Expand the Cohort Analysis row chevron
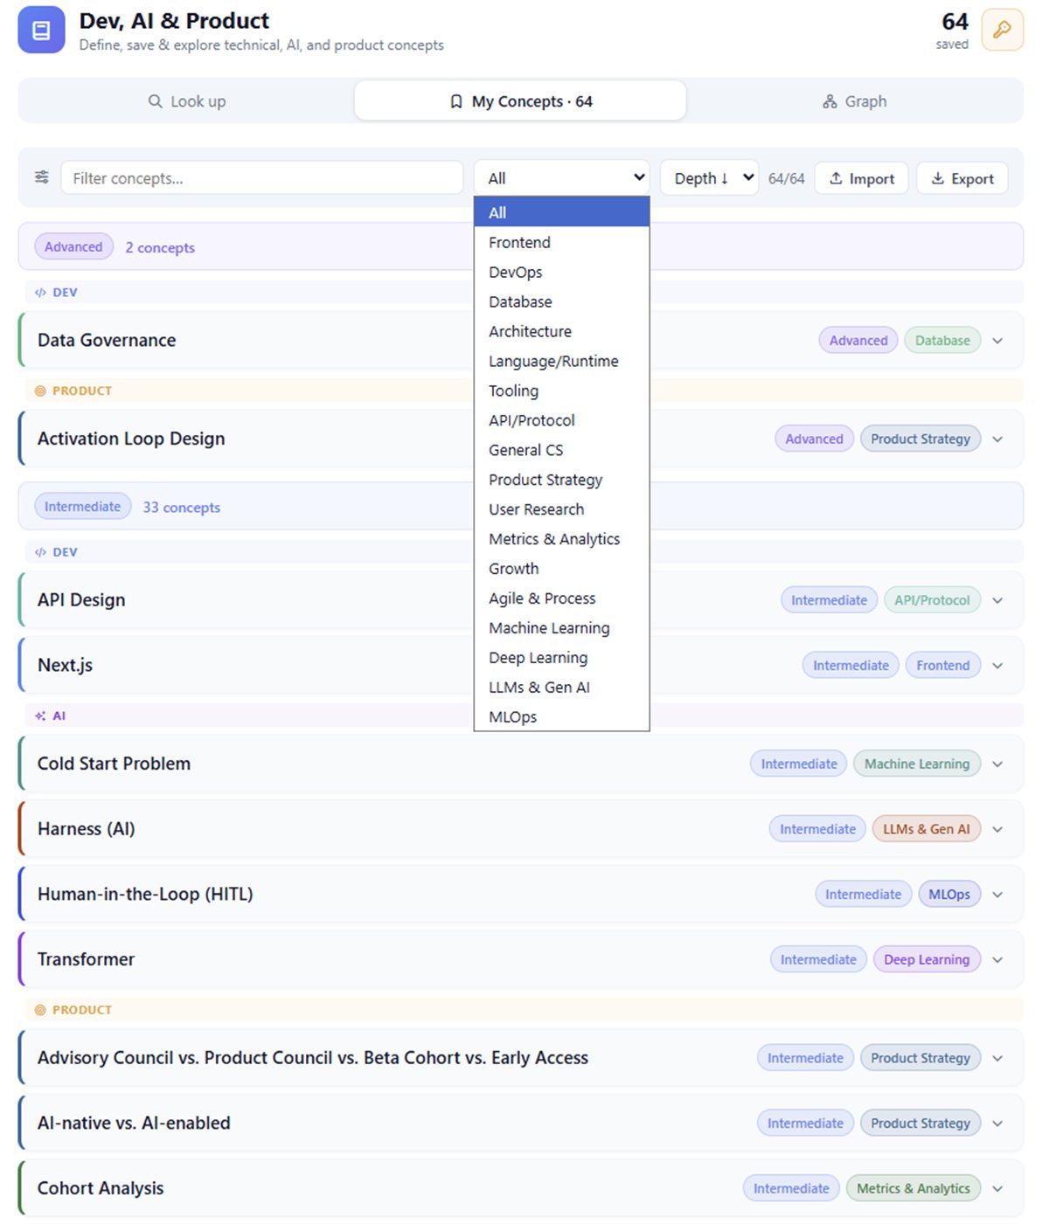Image resolution: width=1049 pixels, height=1224 pixels. pyautogui.click(x=997, y=1188)
